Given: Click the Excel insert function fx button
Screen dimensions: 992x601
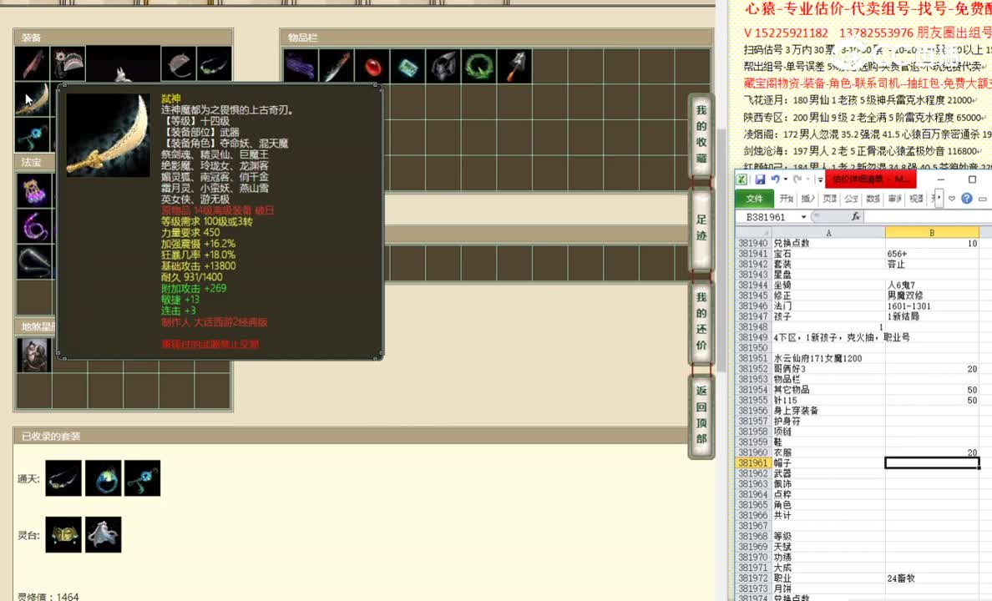Looking at the screenshot, I should pyautogui.click(x=855, y=216).
